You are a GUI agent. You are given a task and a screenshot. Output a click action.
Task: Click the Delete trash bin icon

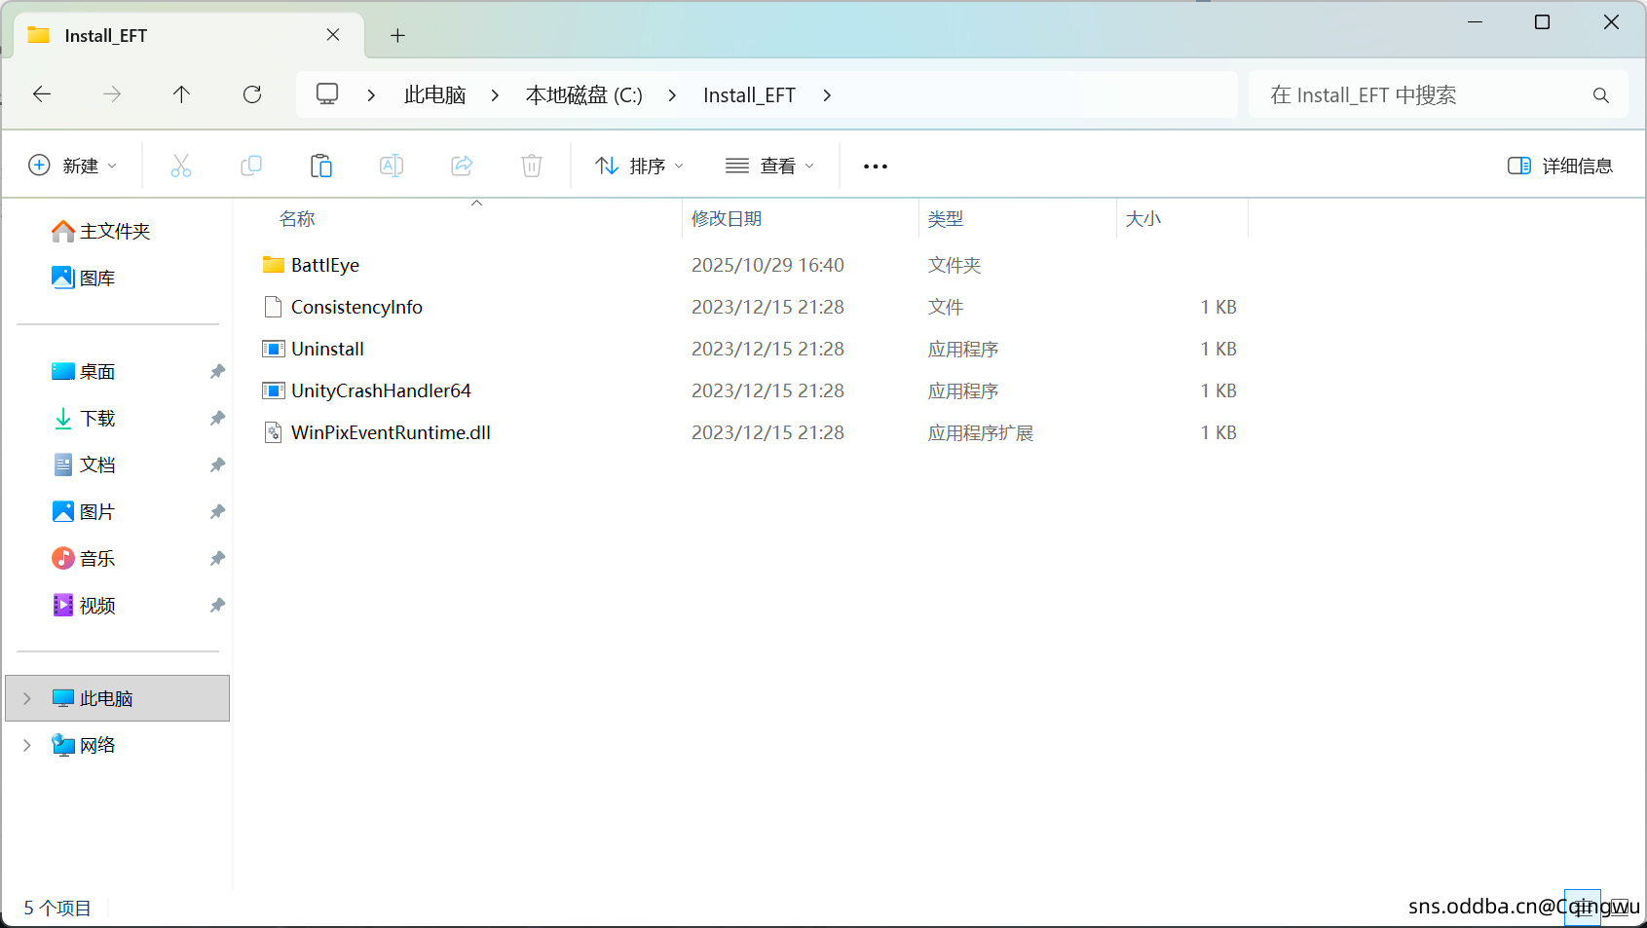click(x=532, y=166)
